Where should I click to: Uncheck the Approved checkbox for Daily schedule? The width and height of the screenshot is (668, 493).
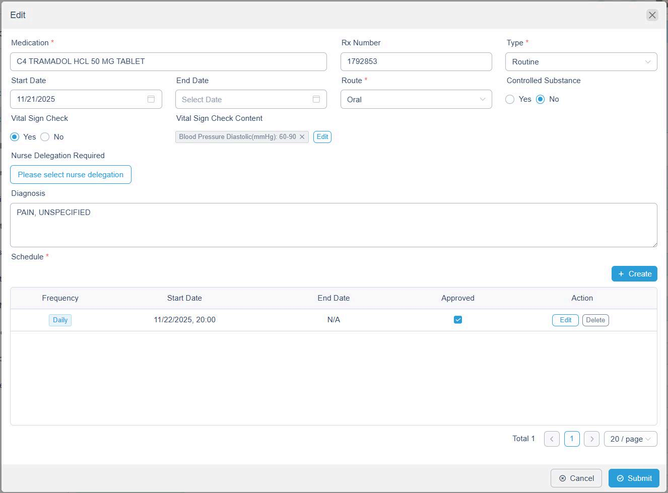point(457,320)
